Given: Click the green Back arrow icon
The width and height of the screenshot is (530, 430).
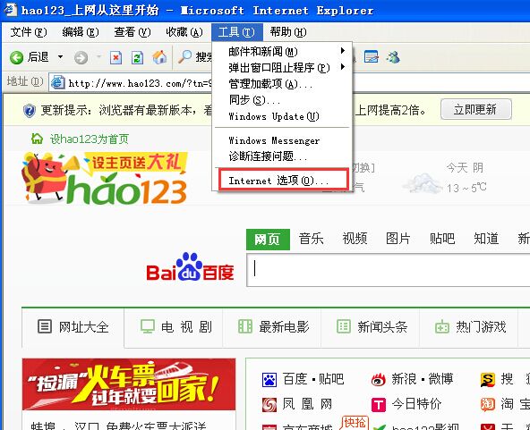Looking at the screenshot, I should pos(16,57).
